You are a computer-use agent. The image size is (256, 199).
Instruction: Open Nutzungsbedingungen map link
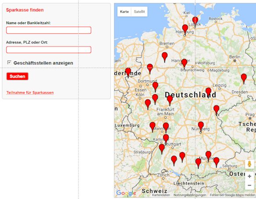coord(190,195)
